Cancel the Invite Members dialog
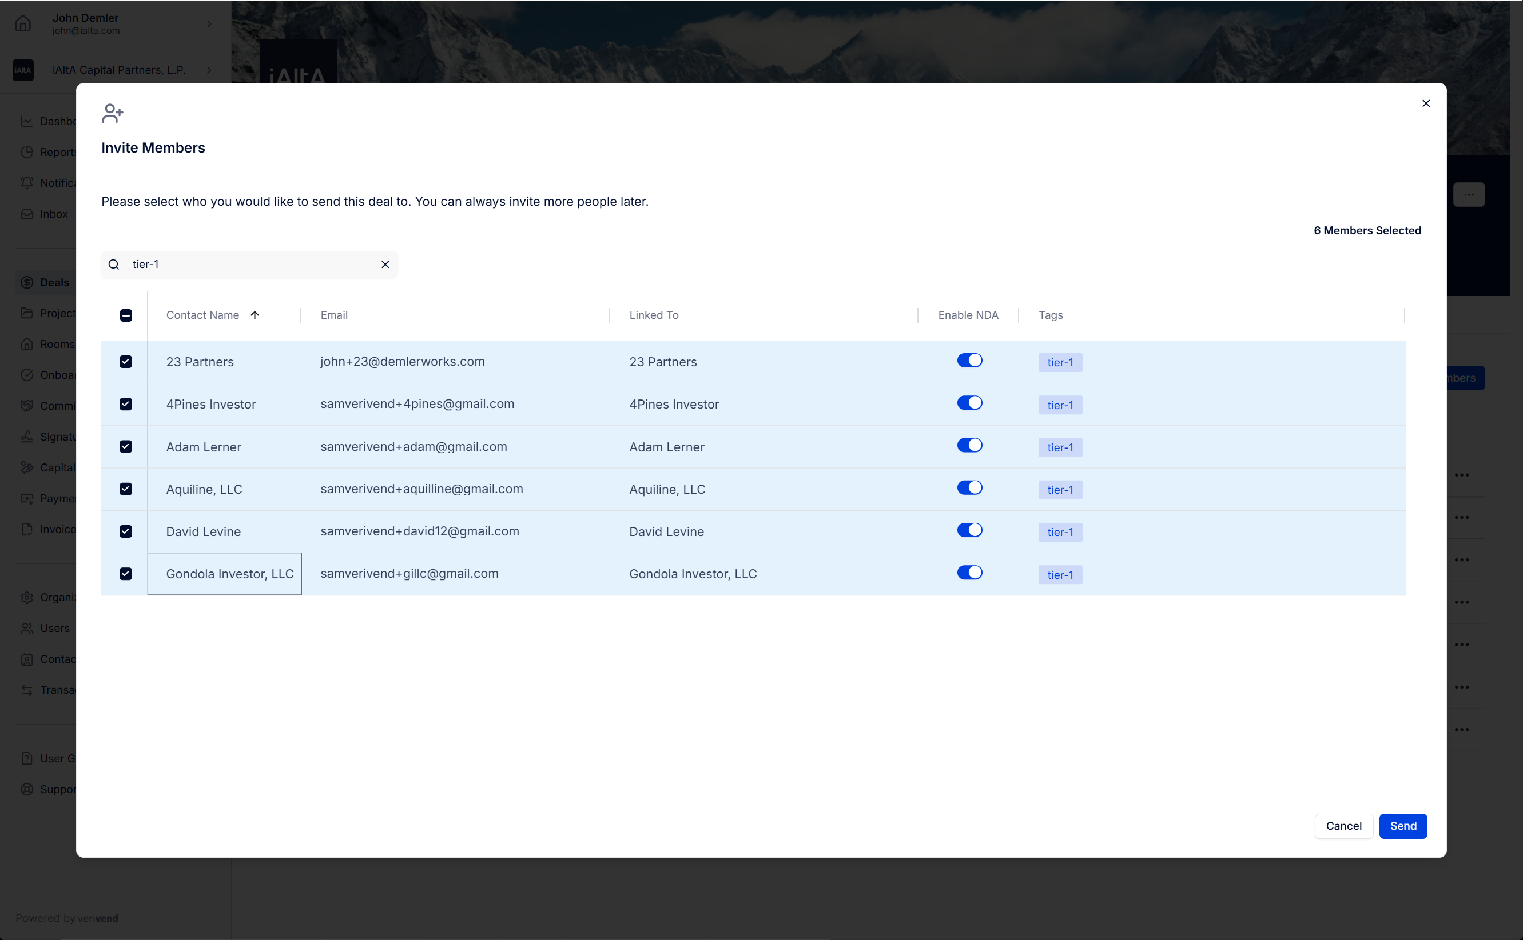The image size is (1523, 940). [x=1344, y=826]
